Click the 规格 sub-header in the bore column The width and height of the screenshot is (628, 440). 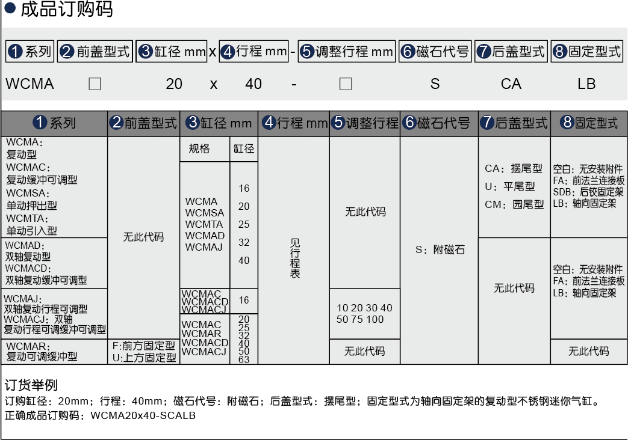pos(199,149)
